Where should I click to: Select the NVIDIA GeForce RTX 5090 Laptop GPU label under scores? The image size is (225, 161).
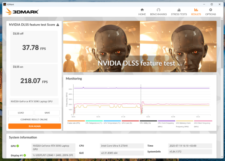(x=34, y=101)
